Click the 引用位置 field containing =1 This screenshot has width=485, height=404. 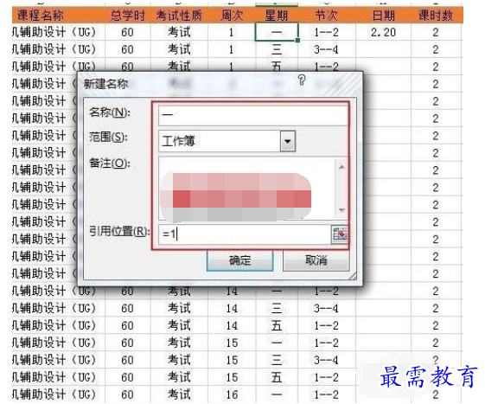(245, 234)
